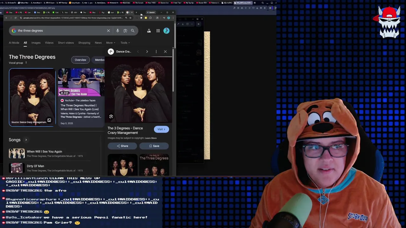Switch to the Sony AI patent browser tab
This screenshot has width=406, height=228.
[75, 3]
